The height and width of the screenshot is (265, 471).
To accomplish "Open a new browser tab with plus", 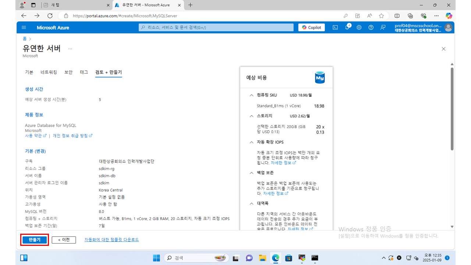I will click(x=190, y=5).
